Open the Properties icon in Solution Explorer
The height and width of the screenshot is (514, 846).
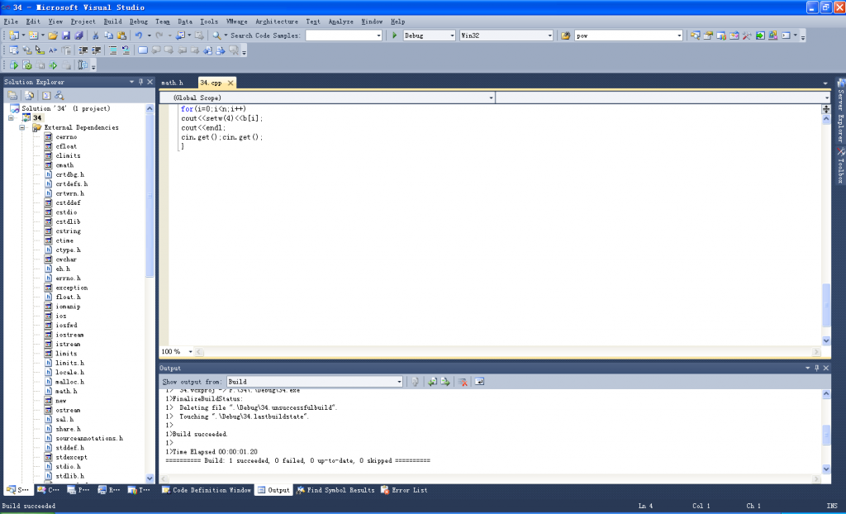[12, 94]
